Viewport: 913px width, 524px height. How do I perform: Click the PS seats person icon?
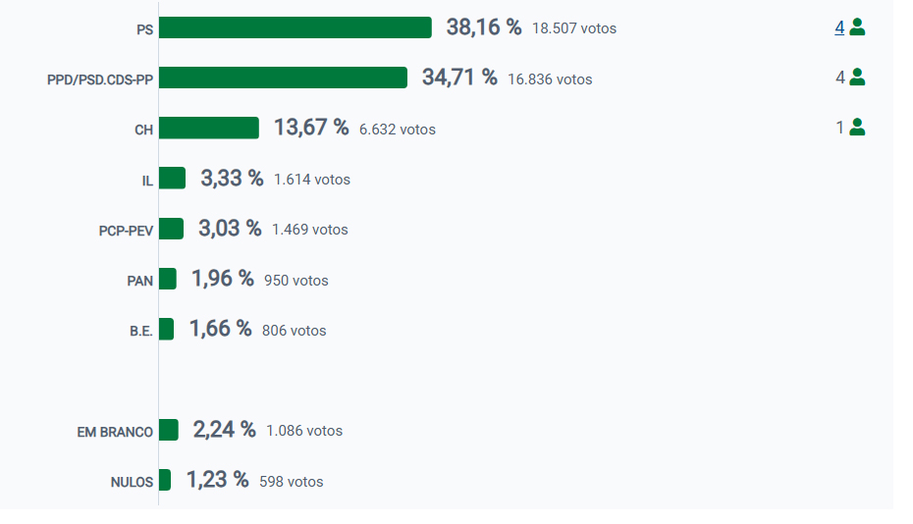[x=857, y=27]
